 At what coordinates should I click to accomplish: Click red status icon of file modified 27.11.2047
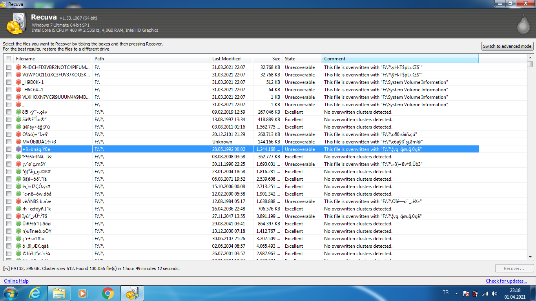click(x=18, y=216)
